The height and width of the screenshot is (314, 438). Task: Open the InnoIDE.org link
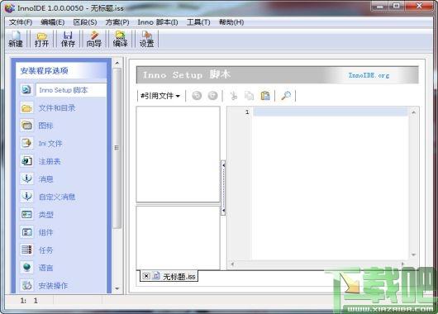[x=369, y=75]
